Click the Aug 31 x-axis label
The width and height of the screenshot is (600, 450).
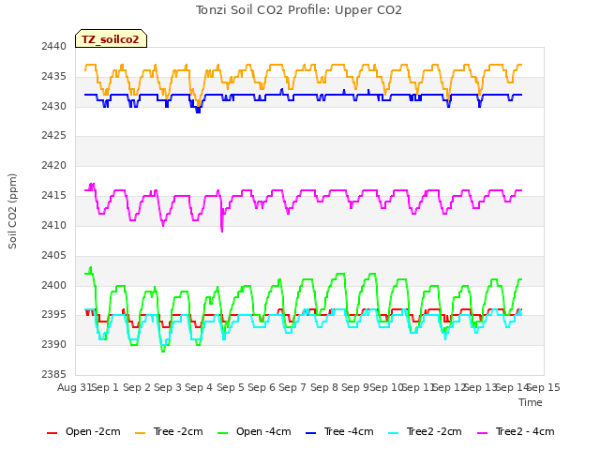pos(75,387)
